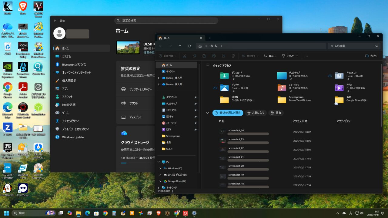Go up one folder level with arrow
388x218 pixels.
pyautogui.click(x=180, y=46)
